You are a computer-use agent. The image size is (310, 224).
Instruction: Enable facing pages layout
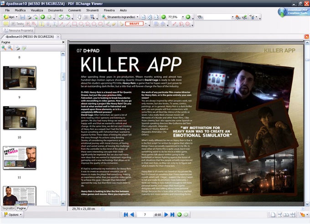pos(286,215)
